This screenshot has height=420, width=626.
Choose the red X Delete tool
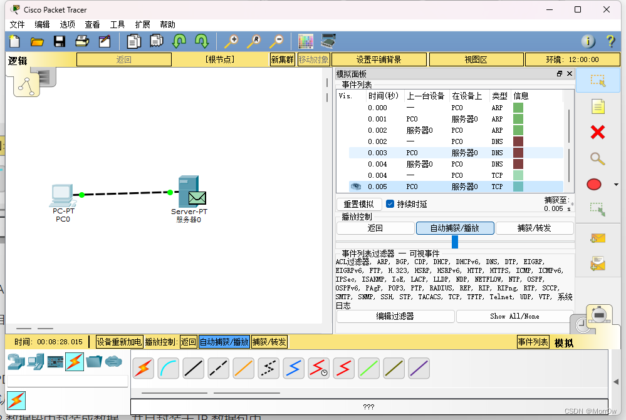598,132
